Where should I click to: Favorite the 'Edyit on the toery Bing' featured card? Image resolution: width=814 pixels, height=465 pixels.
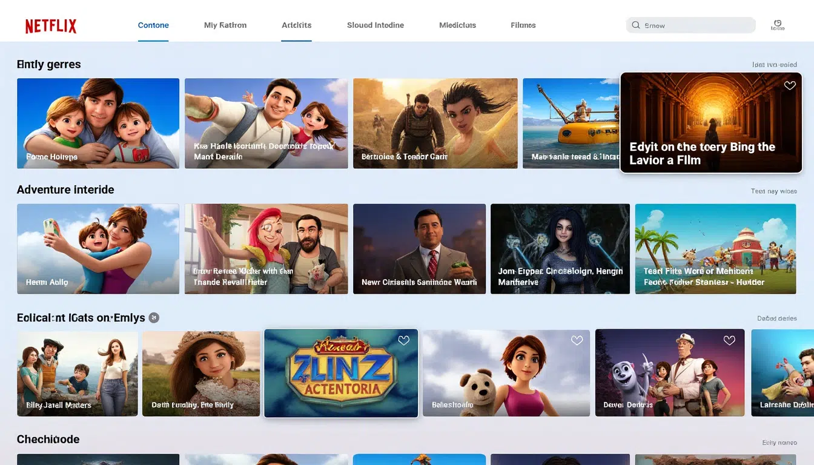pyautogui.click(x=789, y=85)
